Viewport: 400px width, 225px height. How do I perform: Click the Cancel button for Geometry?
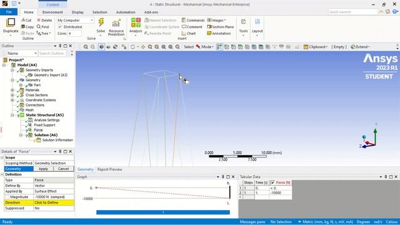[63, 169]
